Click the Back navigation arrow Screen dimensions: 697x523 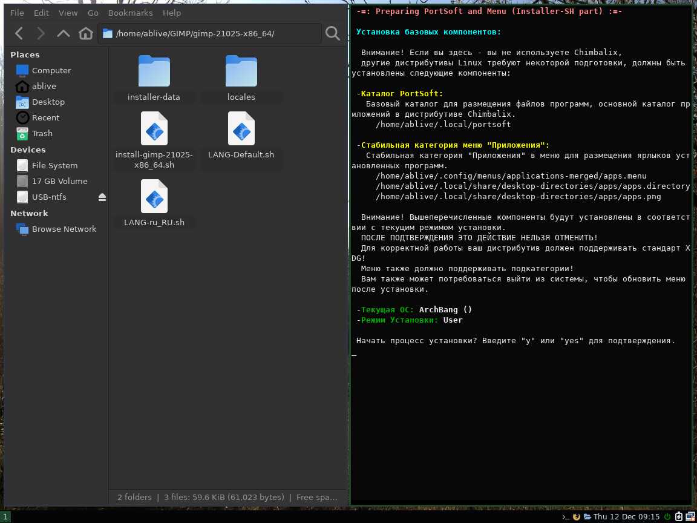(19, 33)
